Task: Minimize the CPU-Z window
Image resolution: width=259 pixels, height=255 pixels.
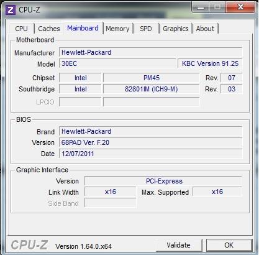Action: click(200, 7)
